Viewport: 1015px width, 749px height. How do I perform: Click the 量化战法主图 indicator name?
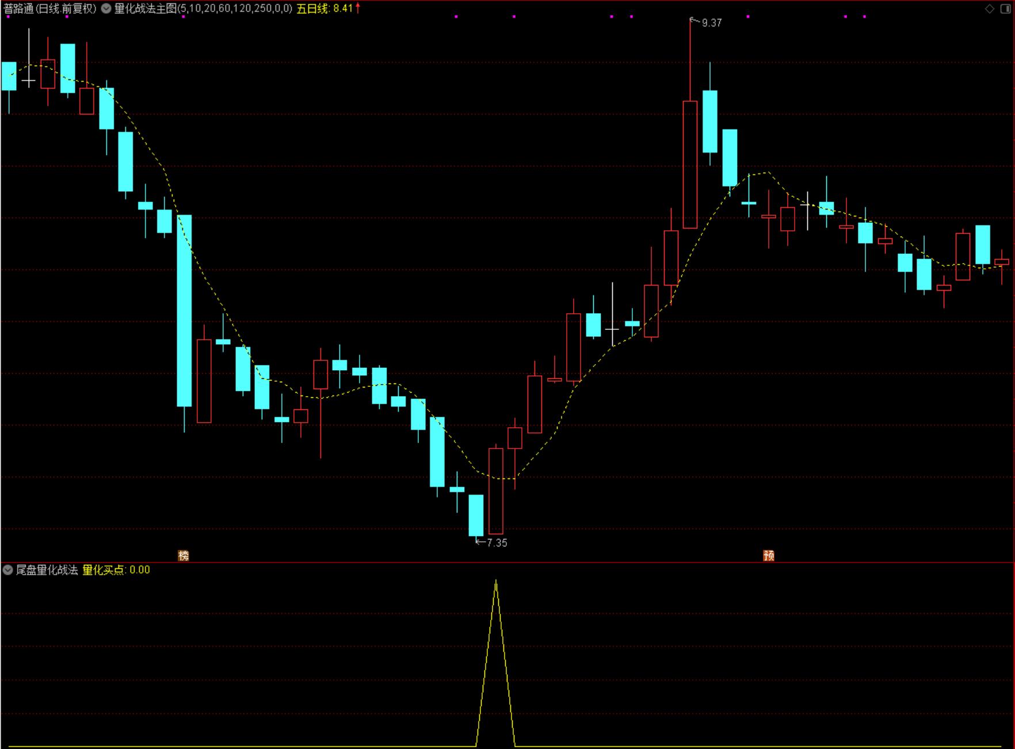pos(146,9)
